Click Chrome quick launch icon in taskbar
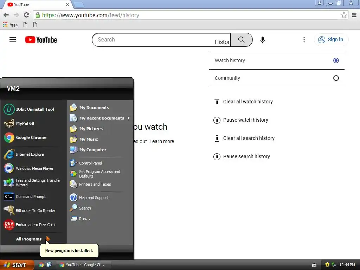 click(x=41, y=265)
